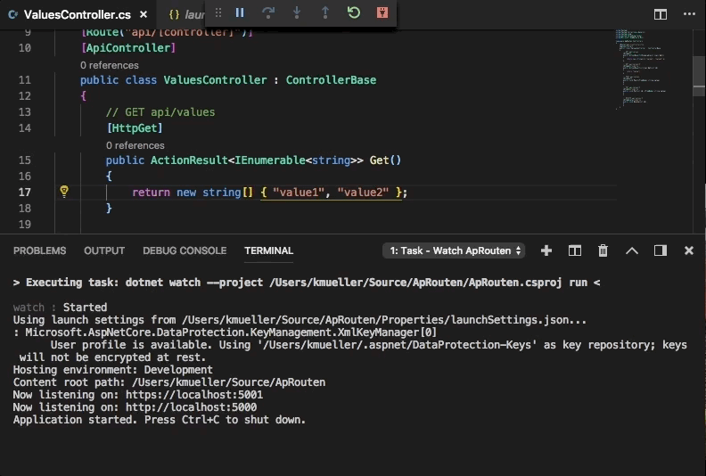706x476 pixels.
Task: Stop debugging with the red icon
Action: click(382, 12)
